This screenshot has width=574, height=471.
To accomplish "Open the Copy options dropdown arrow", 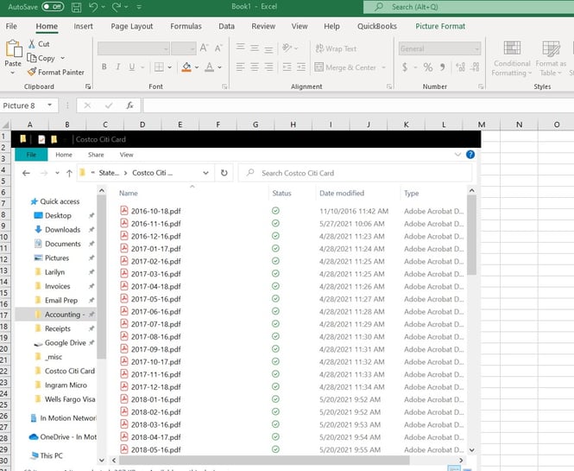I will [63, 58].
